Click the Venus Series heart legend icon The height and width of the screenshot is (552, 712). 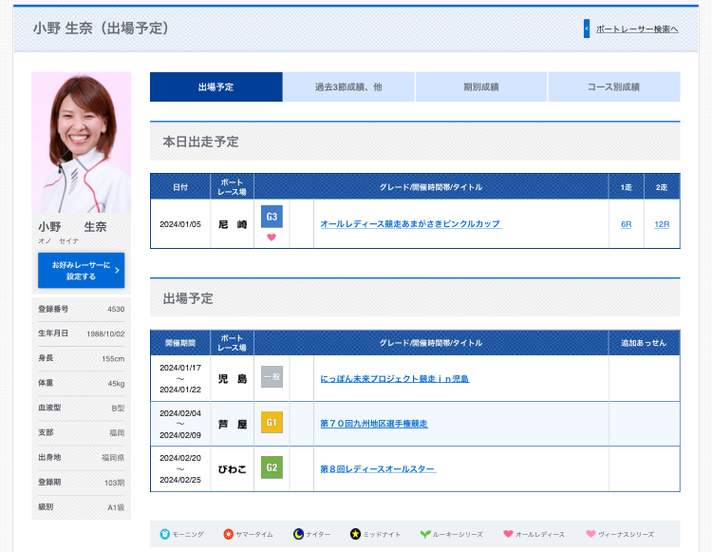(x=591, y=534)
